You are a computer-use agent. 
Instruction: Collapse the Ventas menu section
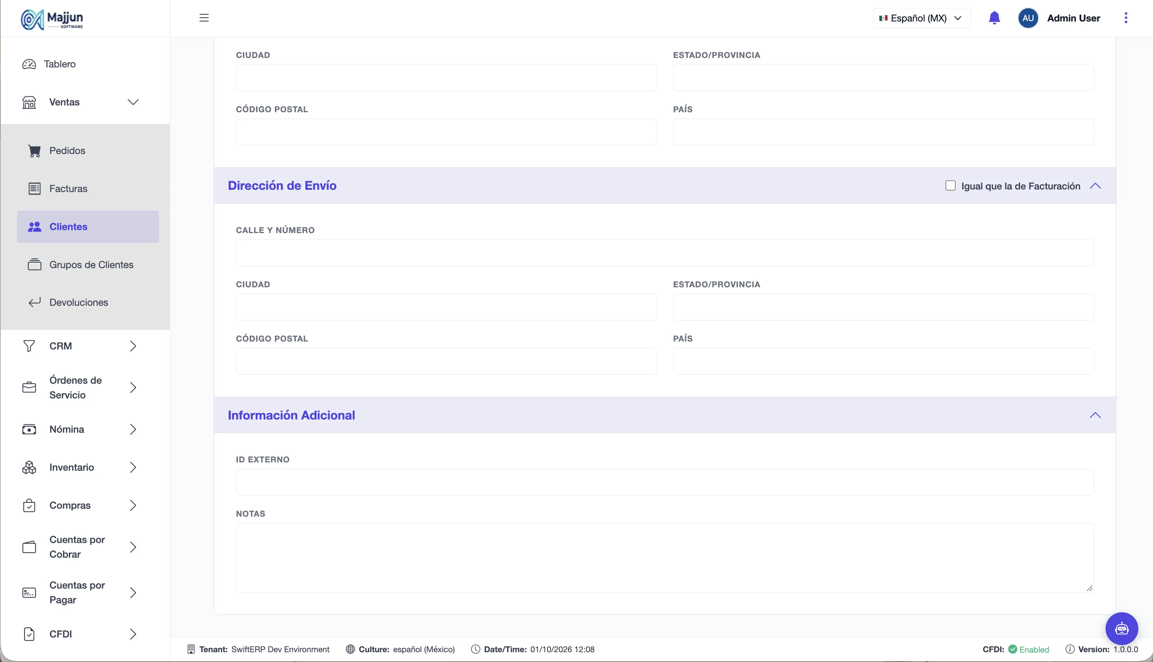133,102
